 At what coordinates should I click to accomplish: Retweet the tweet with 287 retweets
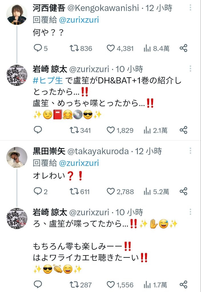point(81,285)
